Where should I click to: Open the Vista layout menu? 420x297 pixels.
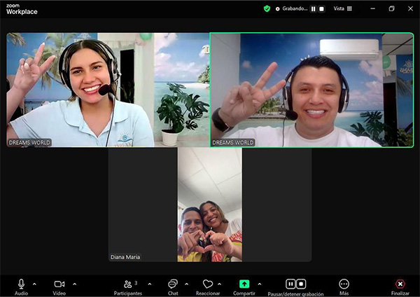point(342,9)
